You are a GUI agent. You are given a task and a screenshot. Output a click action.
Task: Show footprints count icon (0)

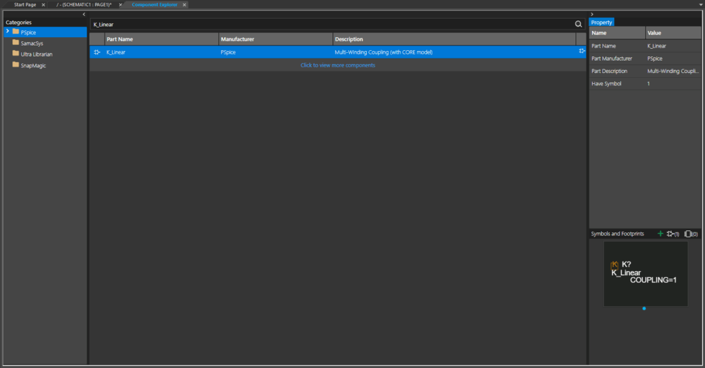691,234
